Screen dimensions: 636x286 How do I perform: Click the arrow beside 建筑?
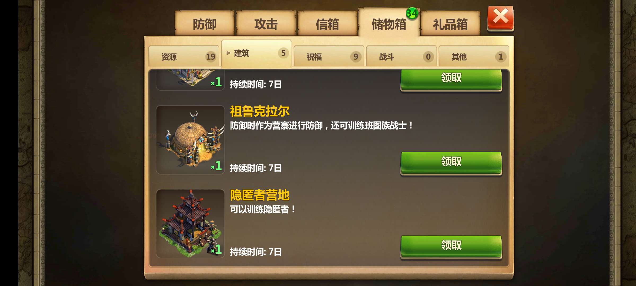(x=228, y=53)
